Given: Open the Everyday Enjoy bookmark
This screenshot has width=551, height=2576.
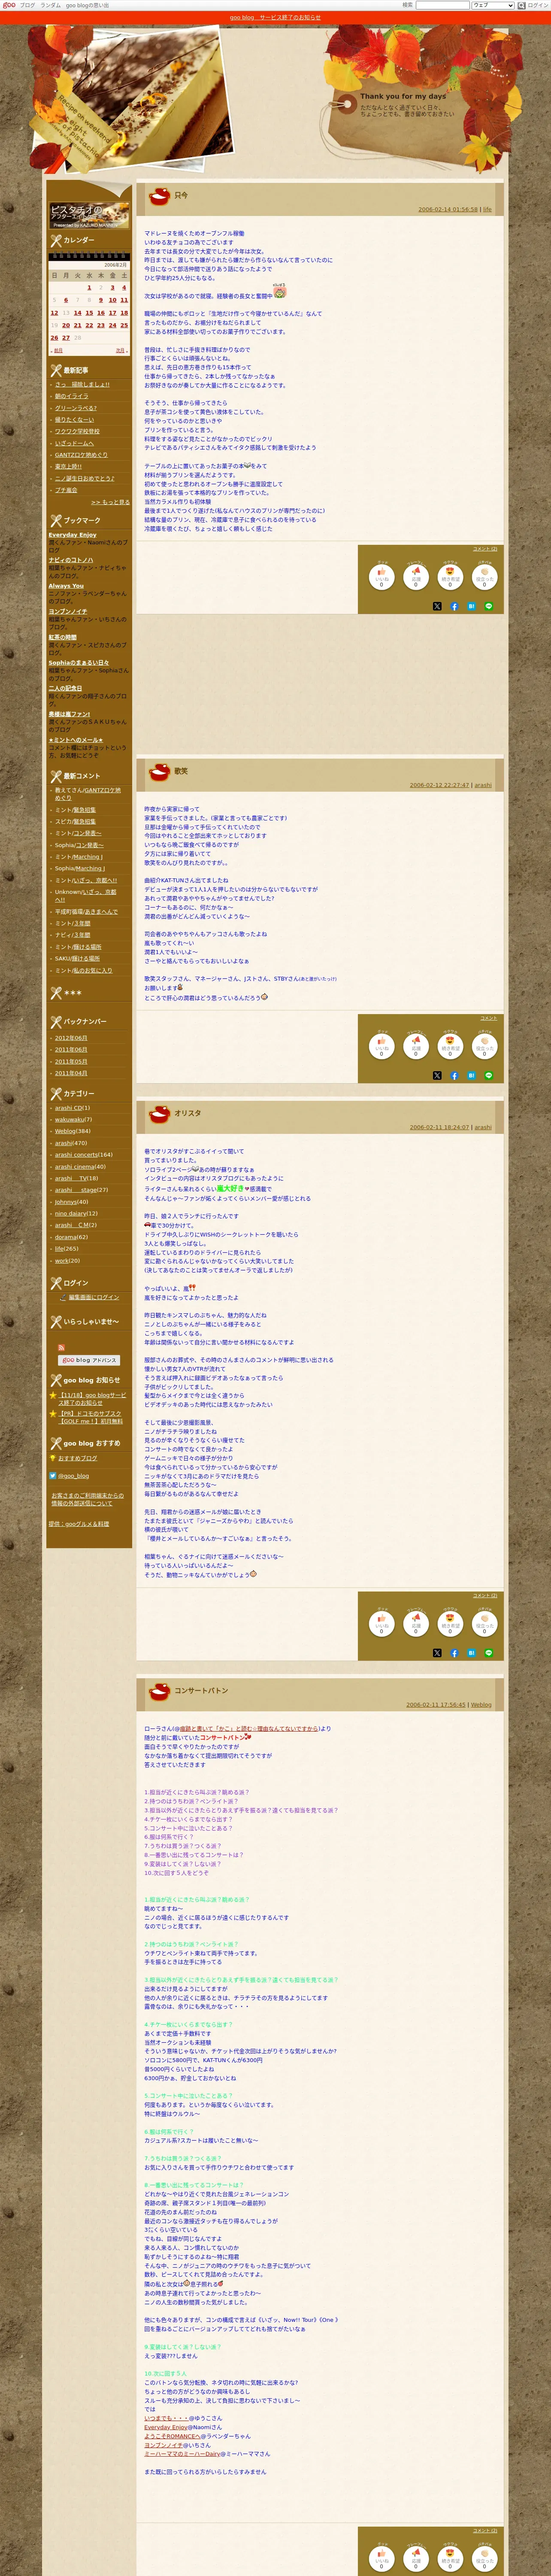Looking at the screenshot, I should click(x=73, y=535).
